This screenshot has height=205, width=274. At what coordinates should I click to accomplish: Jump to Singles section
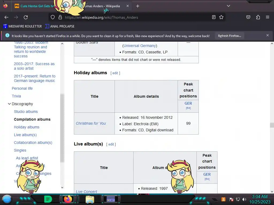click(20, 150)
